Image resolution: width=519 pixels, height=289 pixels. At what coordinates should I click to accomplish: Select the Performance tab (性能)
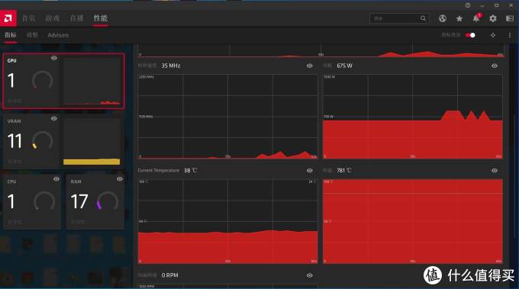(100, 18)
